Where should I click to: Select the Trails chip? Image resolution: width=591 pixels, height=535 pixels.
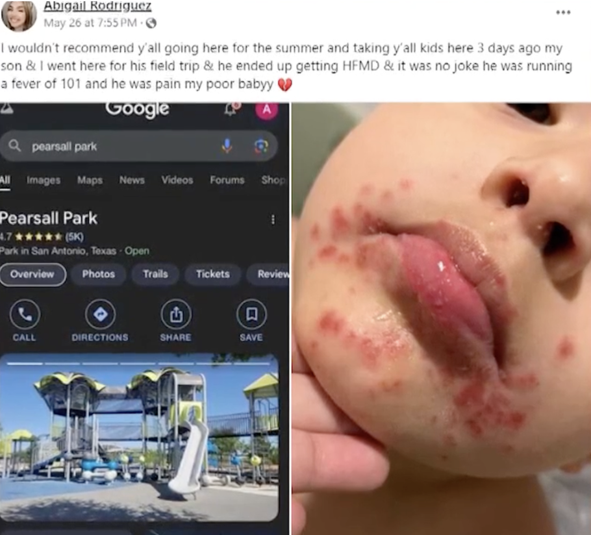[x=155, y=274]
